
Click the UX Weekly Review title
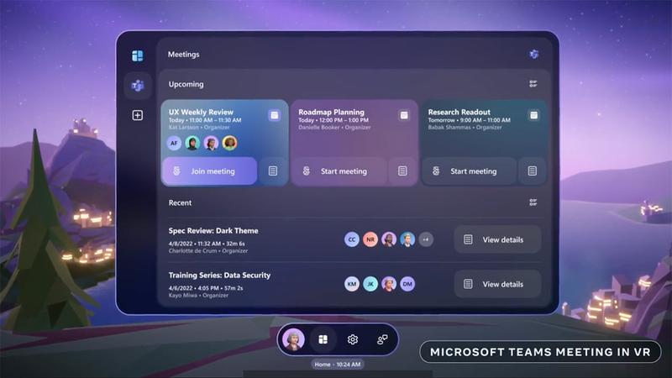[201, 113]
